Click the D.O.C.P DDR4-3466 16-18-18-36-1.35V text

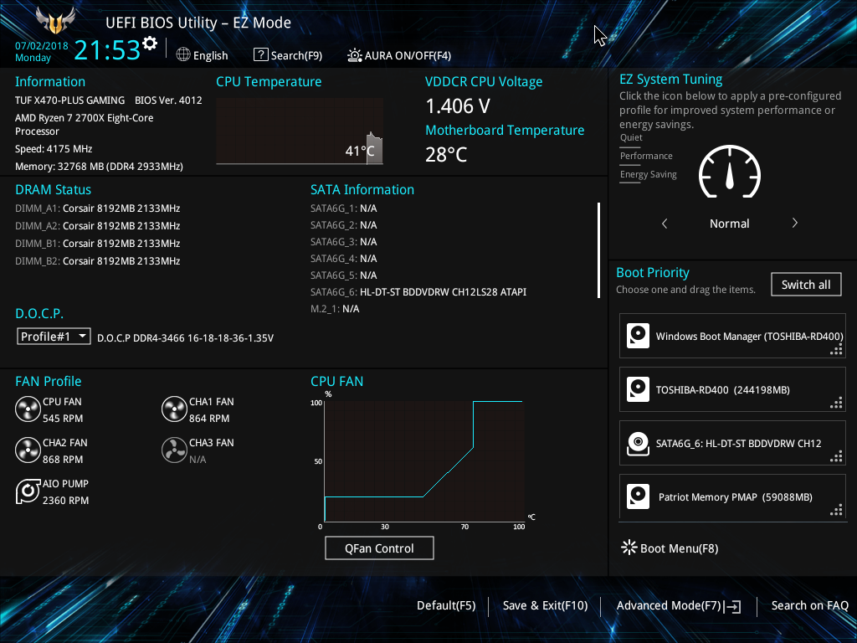185,338
